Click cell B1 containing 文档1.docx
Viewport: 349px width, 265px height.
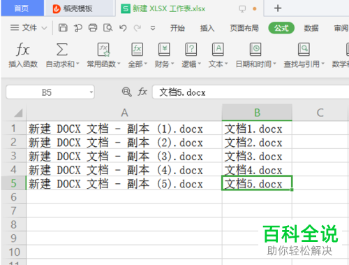257,129
